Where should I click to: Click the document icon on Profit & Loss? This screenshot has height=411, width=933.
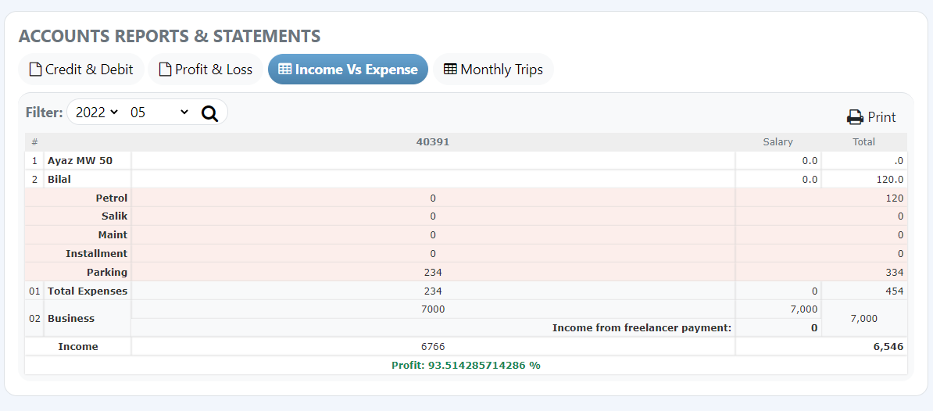165,70
